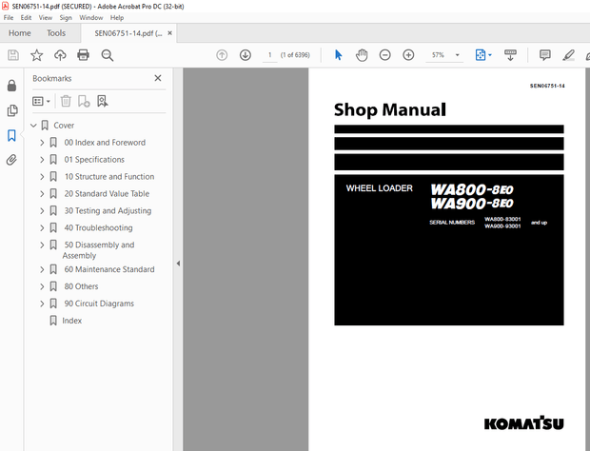Open the Window menu
Image resolution: width=590 pixels, height=451 pixels.
click(x=91, y=18)
